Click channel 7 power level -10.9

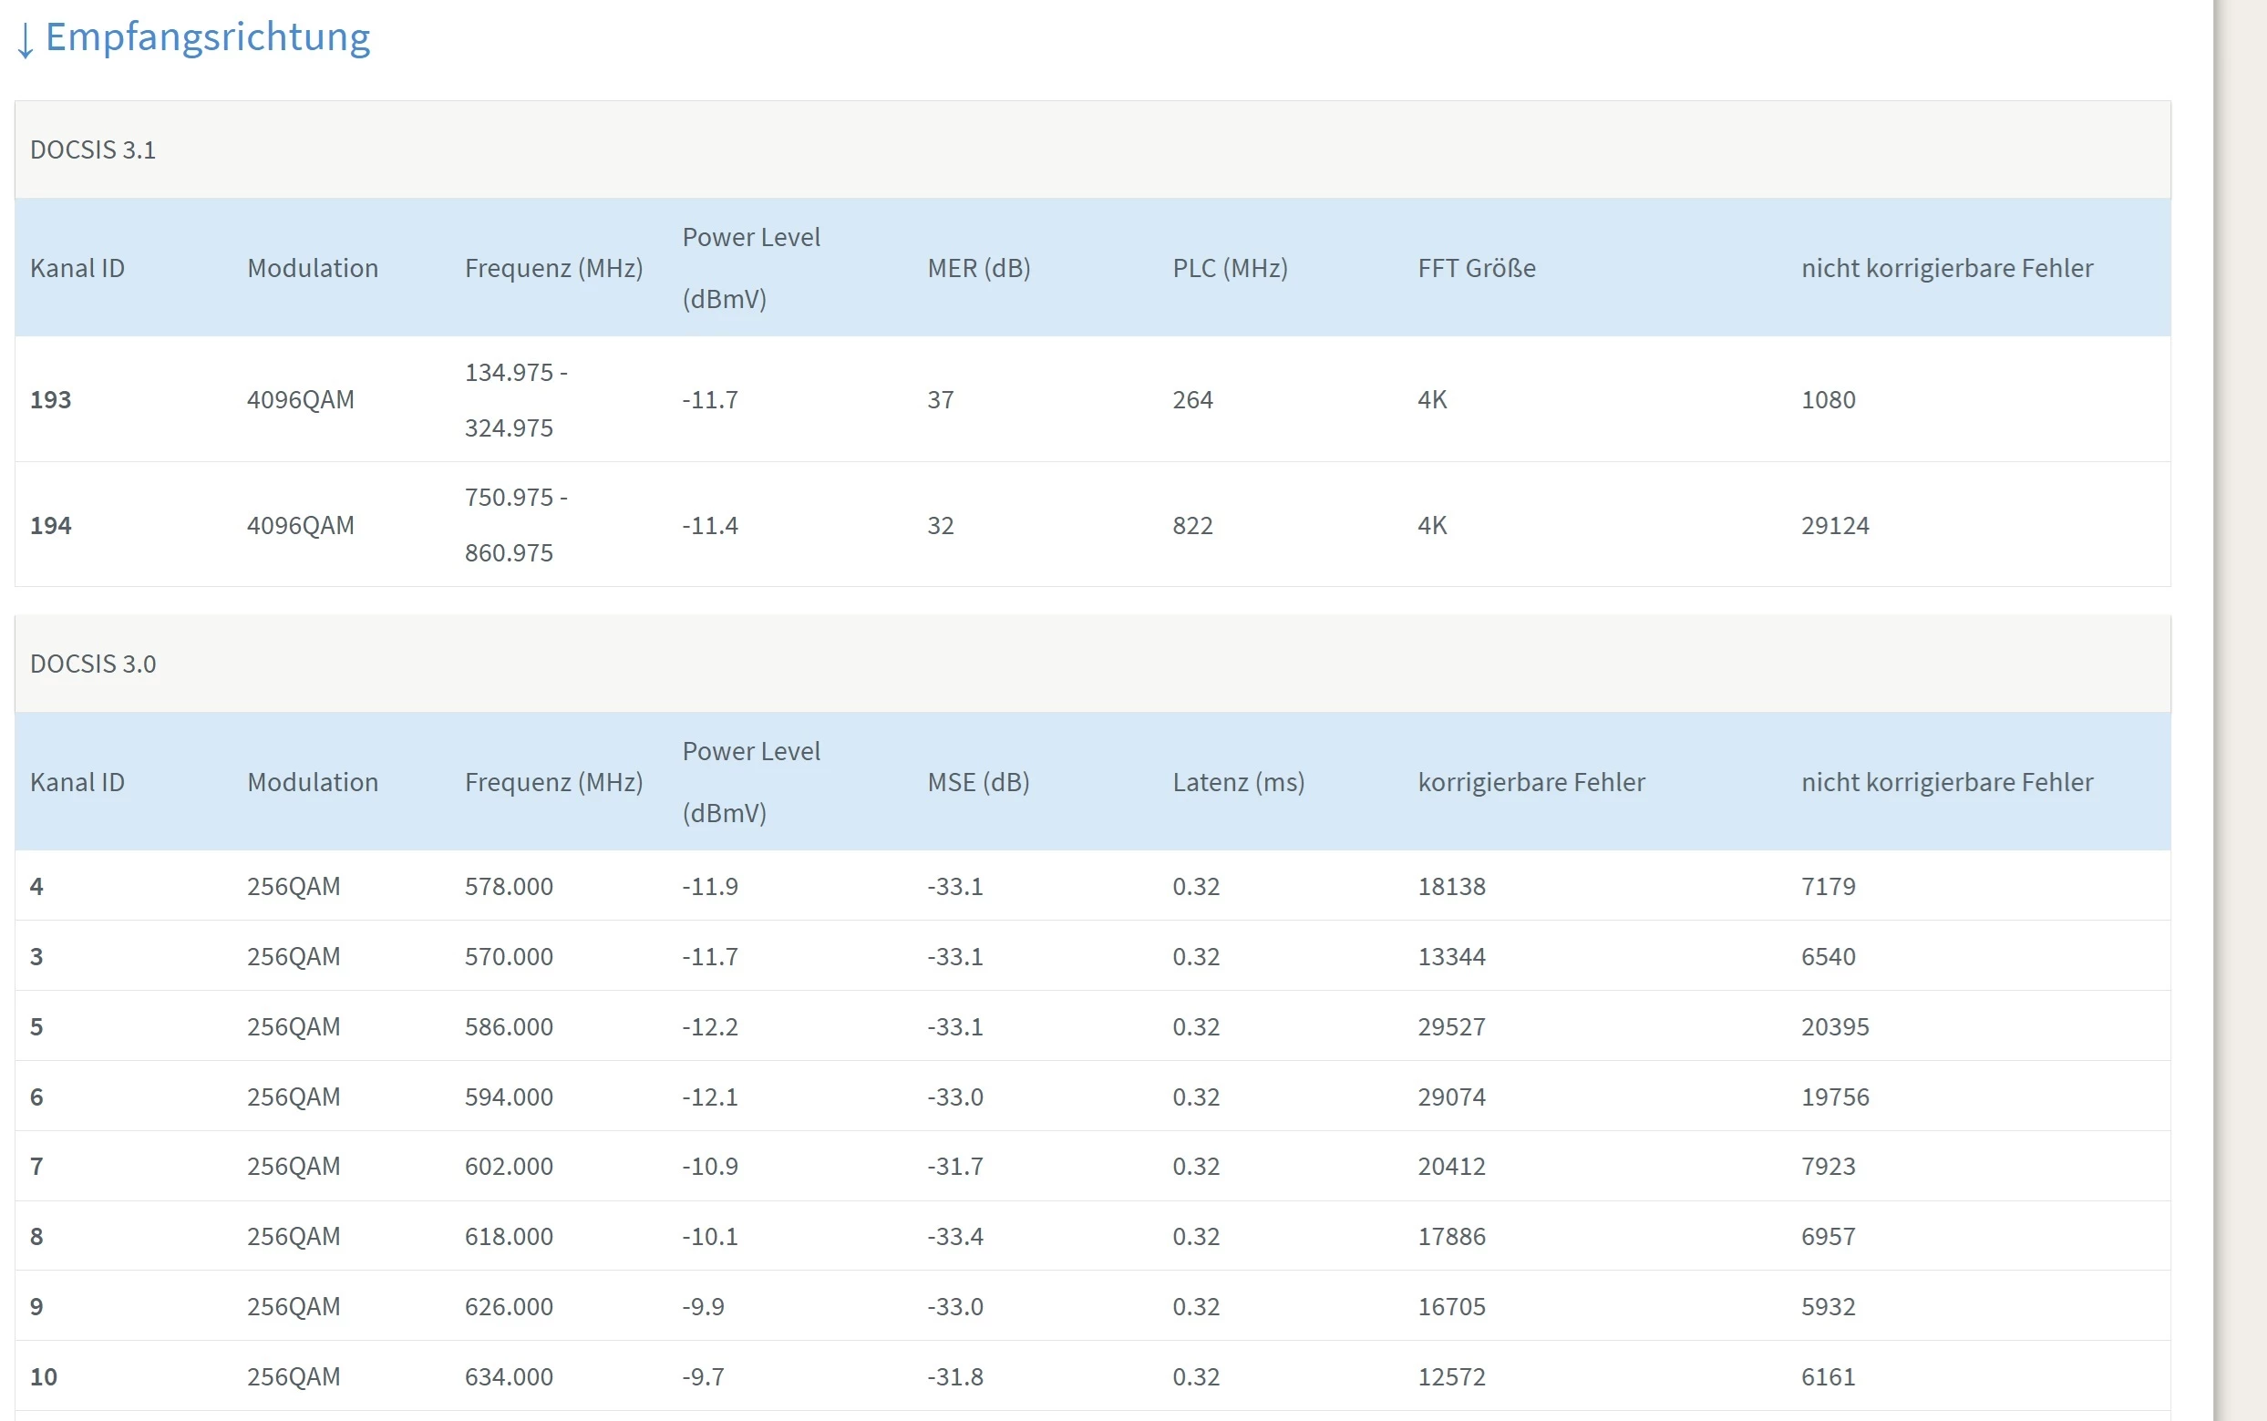click(709, 1168)
